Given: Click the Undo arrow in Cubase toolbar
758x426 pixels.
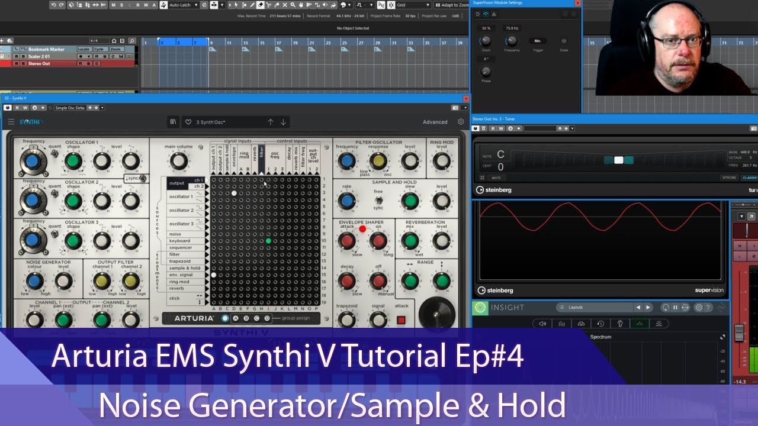Looking at the screenshot, I should click(53, 5).
